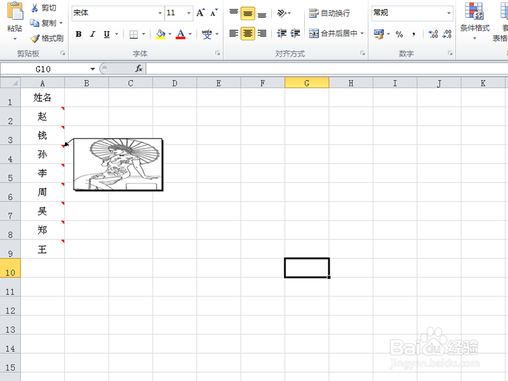
Task: Toggle align text left
Action: click(234, 34)
